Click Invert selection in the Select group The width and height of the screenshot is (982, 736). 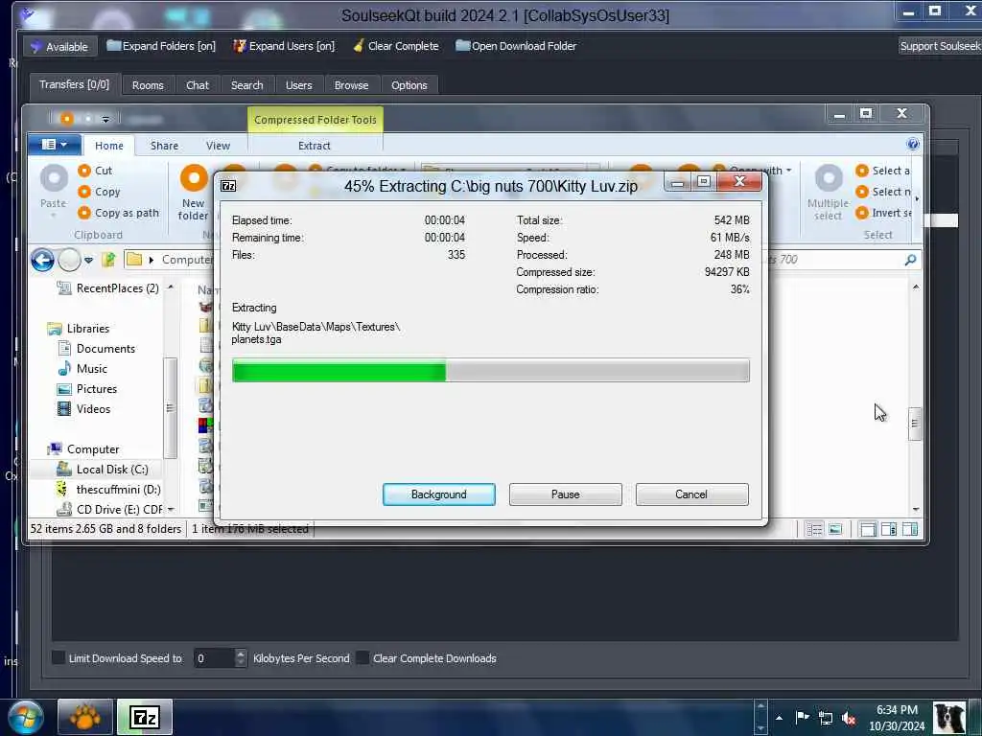[883, 213]
